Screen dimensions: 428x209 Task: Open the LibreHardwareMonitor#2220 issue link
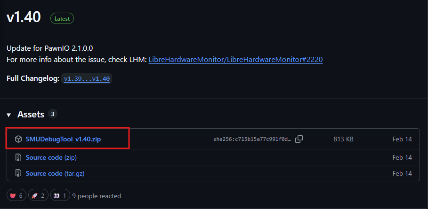[x=235, y=60]
